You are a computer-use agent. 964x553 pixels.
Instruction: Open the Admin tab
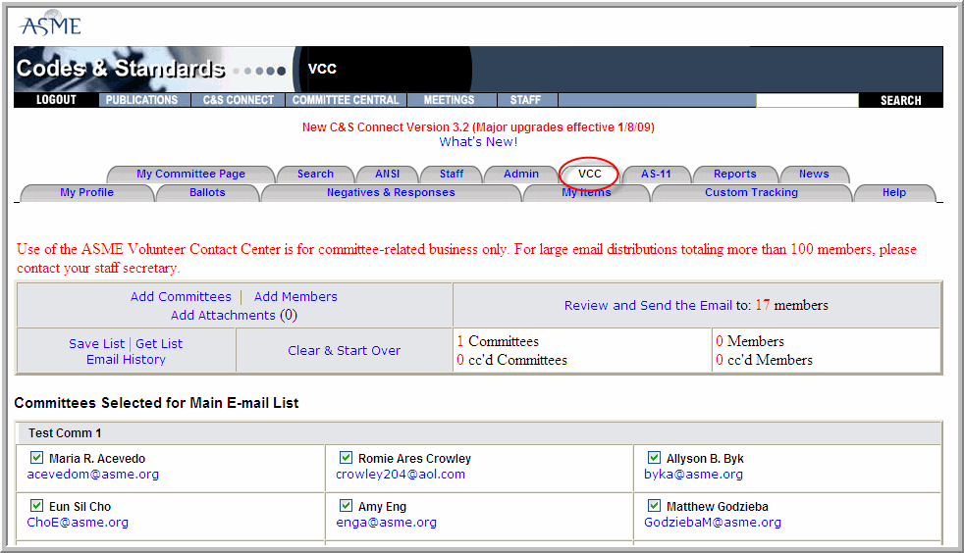(x=520, y=175)
